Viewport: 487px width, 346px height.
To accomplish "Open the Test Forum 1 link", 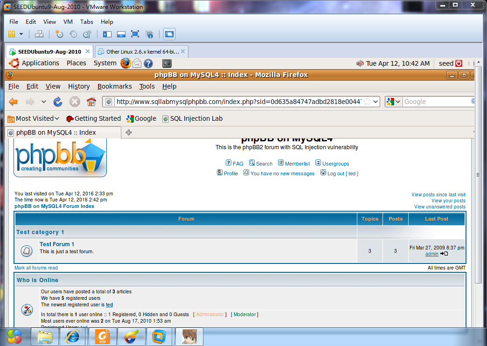I will [x=57, y=244].
